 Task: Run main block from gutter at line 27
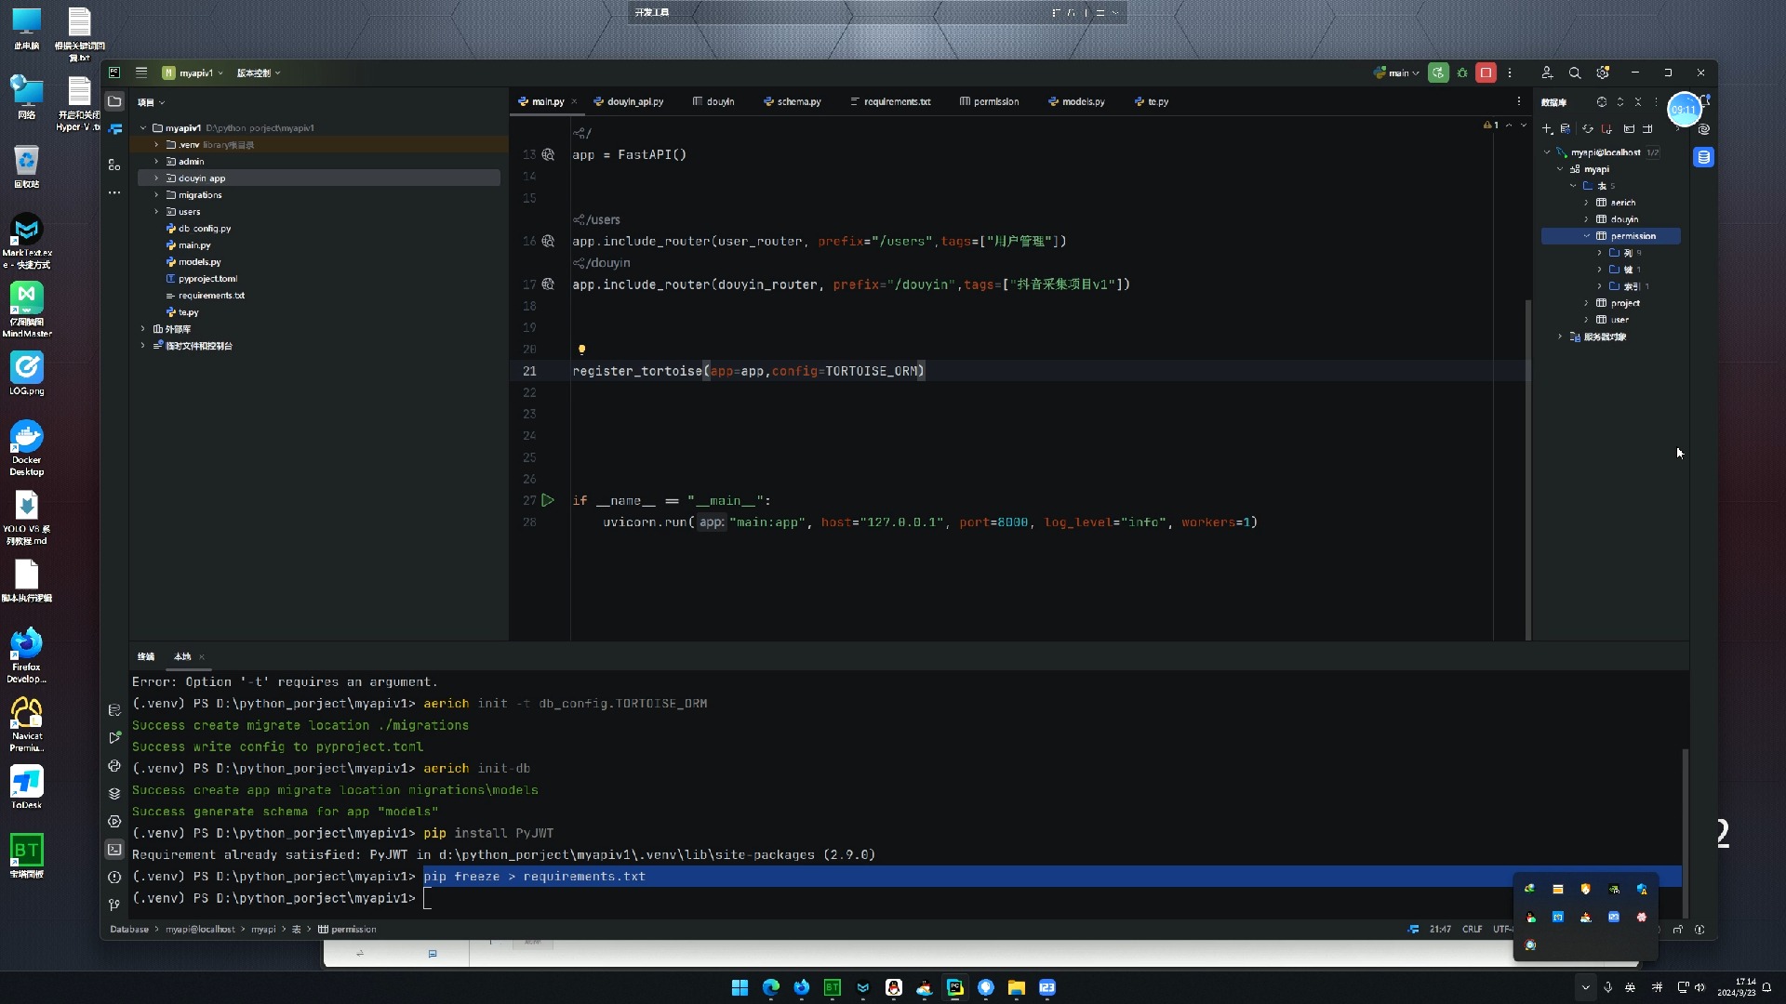(548, 500)
